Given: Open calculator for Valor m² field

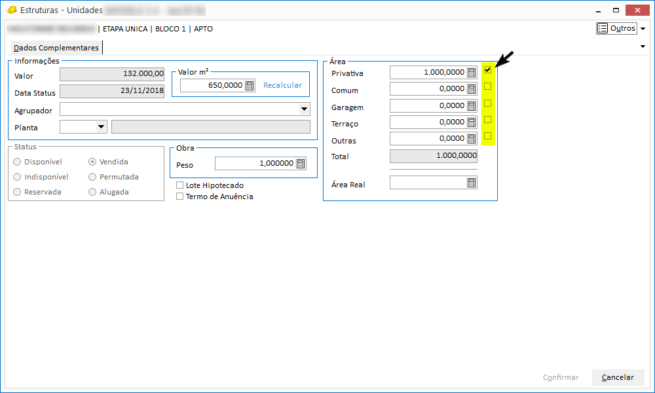Looking at the screenshot, I should pyautogui.click(x=249, y=85).
